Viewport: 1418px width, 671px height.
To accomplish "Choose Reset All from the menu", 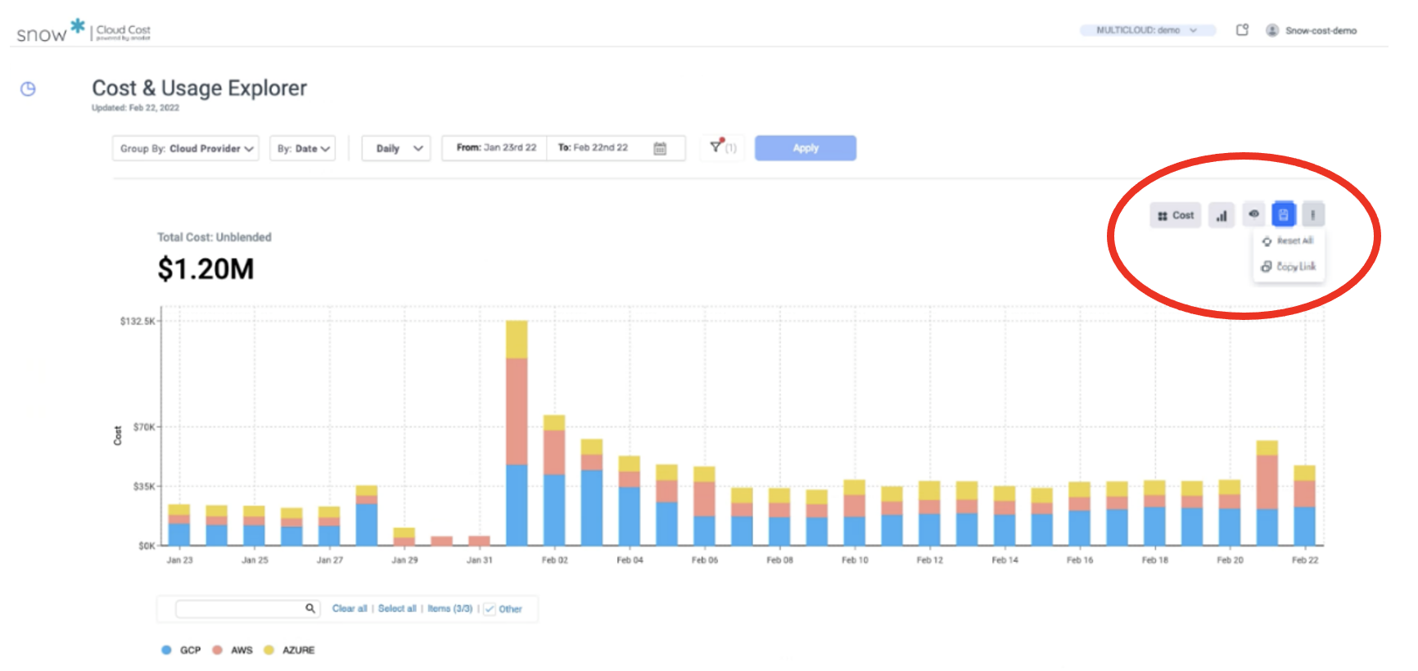I will click(x=1289, y=241).
